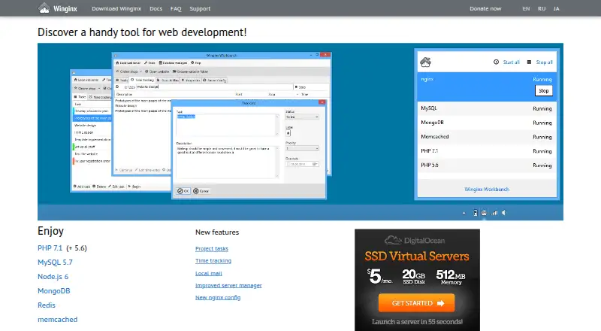Switch to Properties tab in the Workbench
The image size is (601, 331).
click(x=191, y=80)
